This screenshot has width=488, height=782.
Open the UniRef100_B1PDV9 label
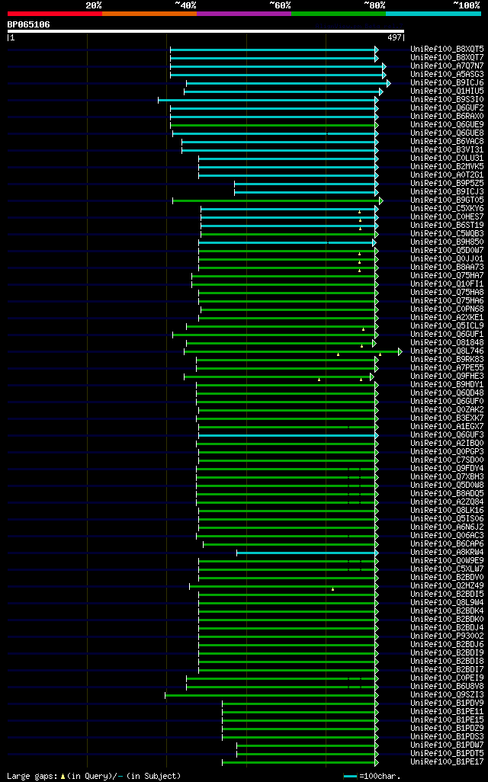coord(447,703)
